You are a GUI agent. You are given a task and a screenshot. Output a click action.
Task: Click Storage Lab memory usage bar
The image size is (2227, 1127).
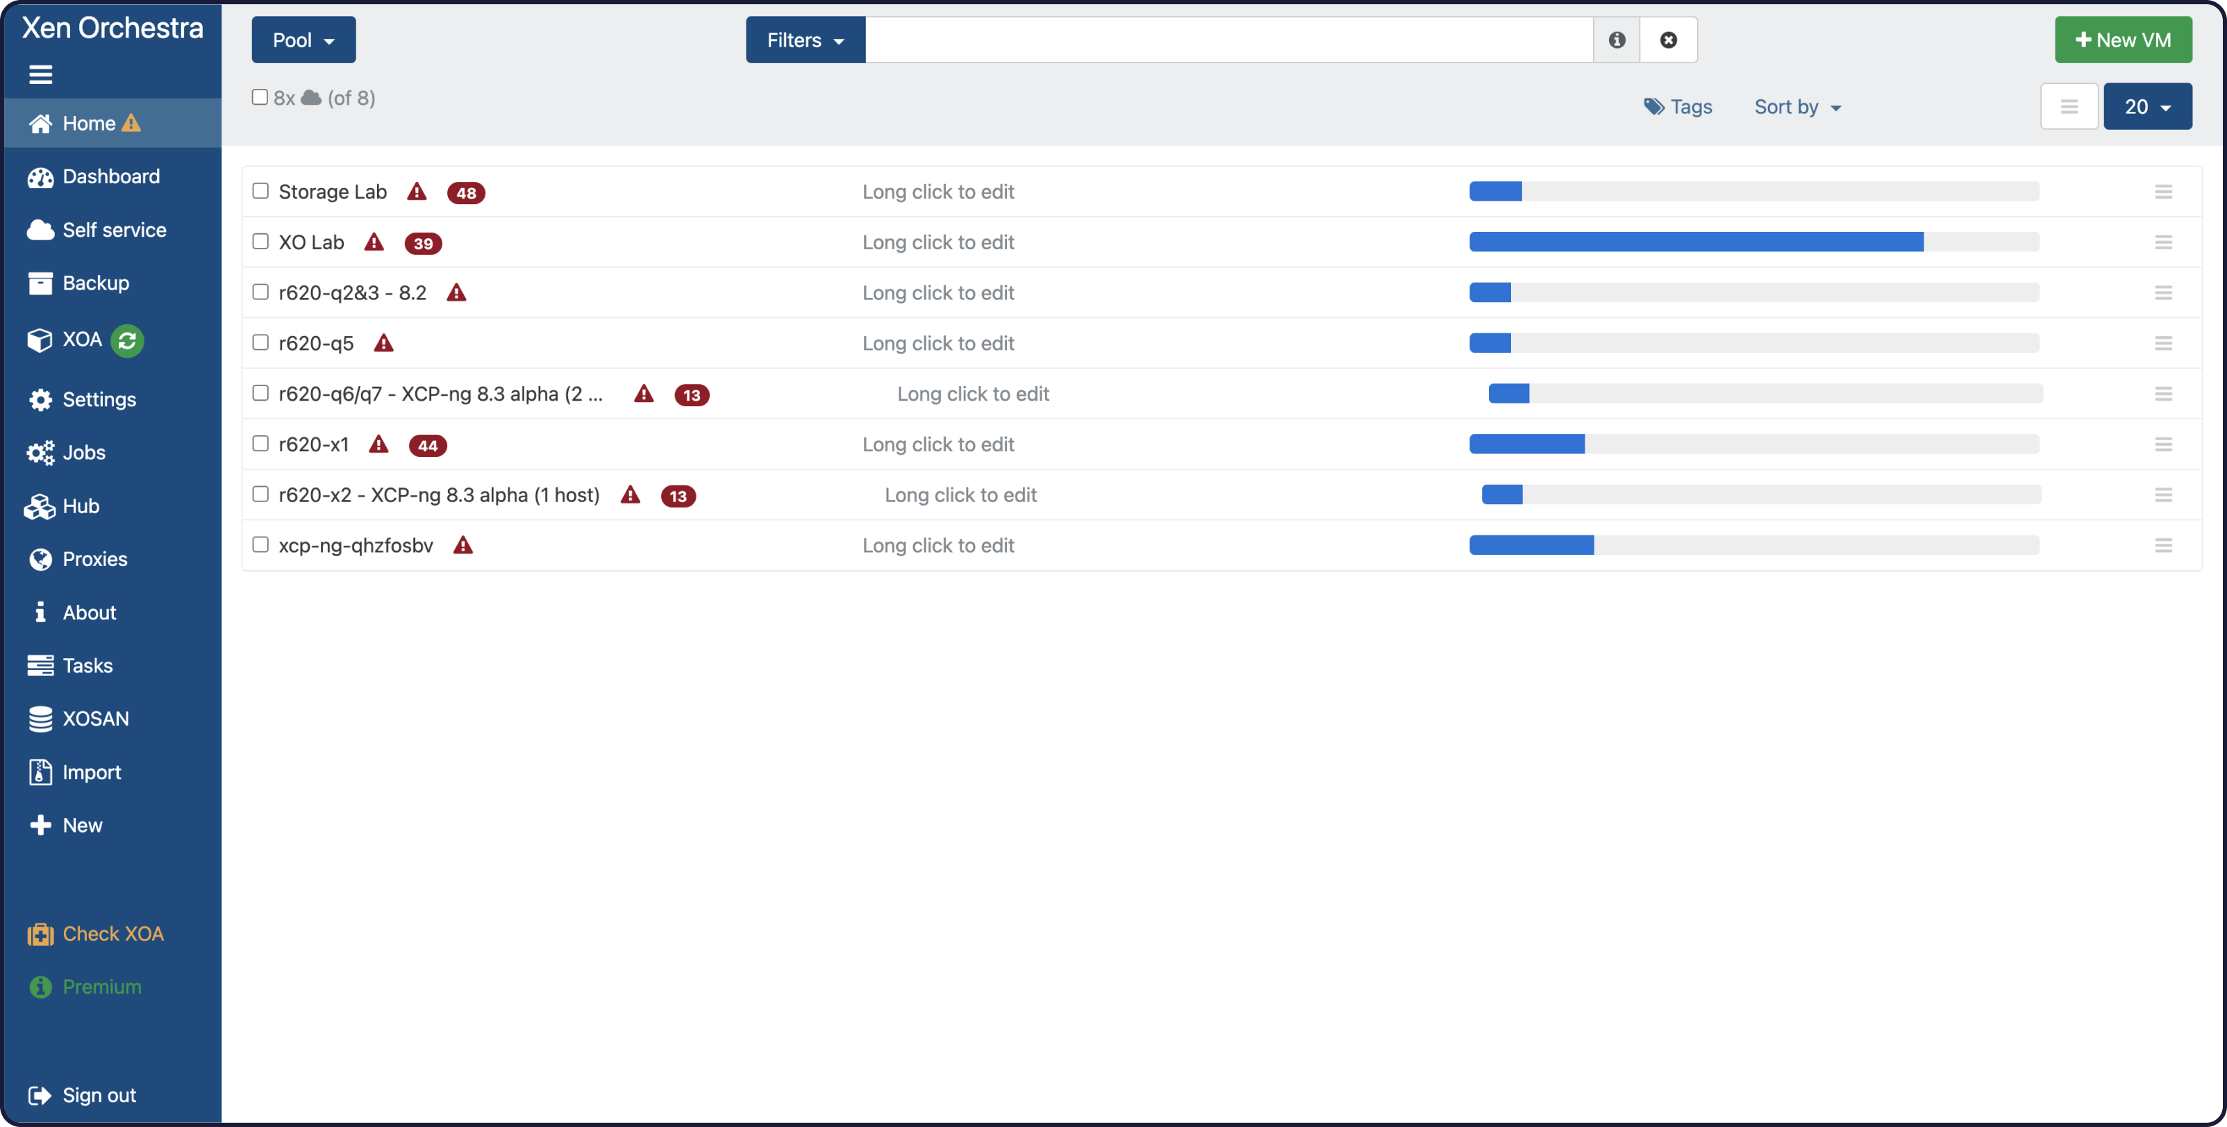pos(1754,191)
